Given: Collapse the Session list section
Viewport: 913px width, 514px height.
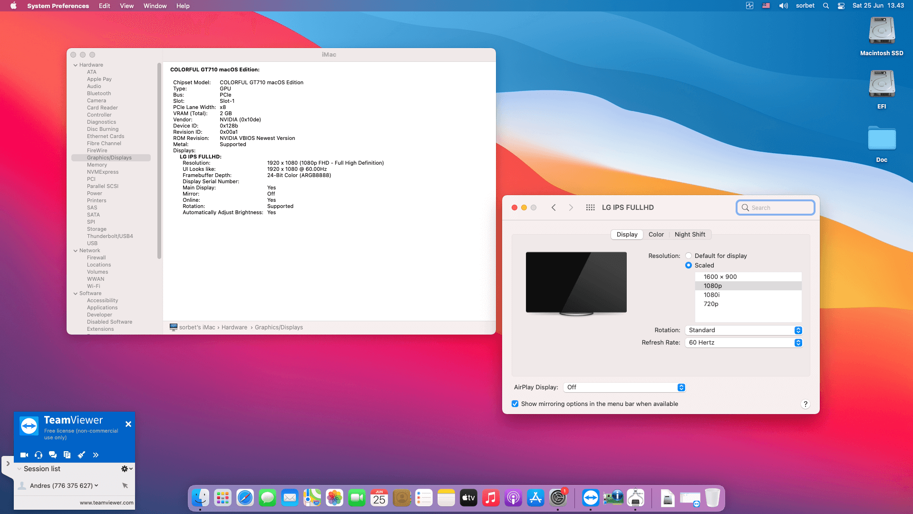Looking at the screenshot, I should click(19, 469).
